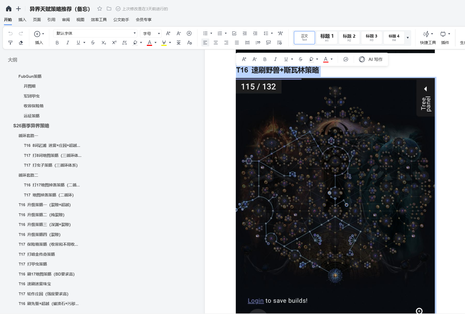This screenshot has width=465, height=314.
Task: Click the format painter icon
Action: pyautogui.click(x=10, y=43)
